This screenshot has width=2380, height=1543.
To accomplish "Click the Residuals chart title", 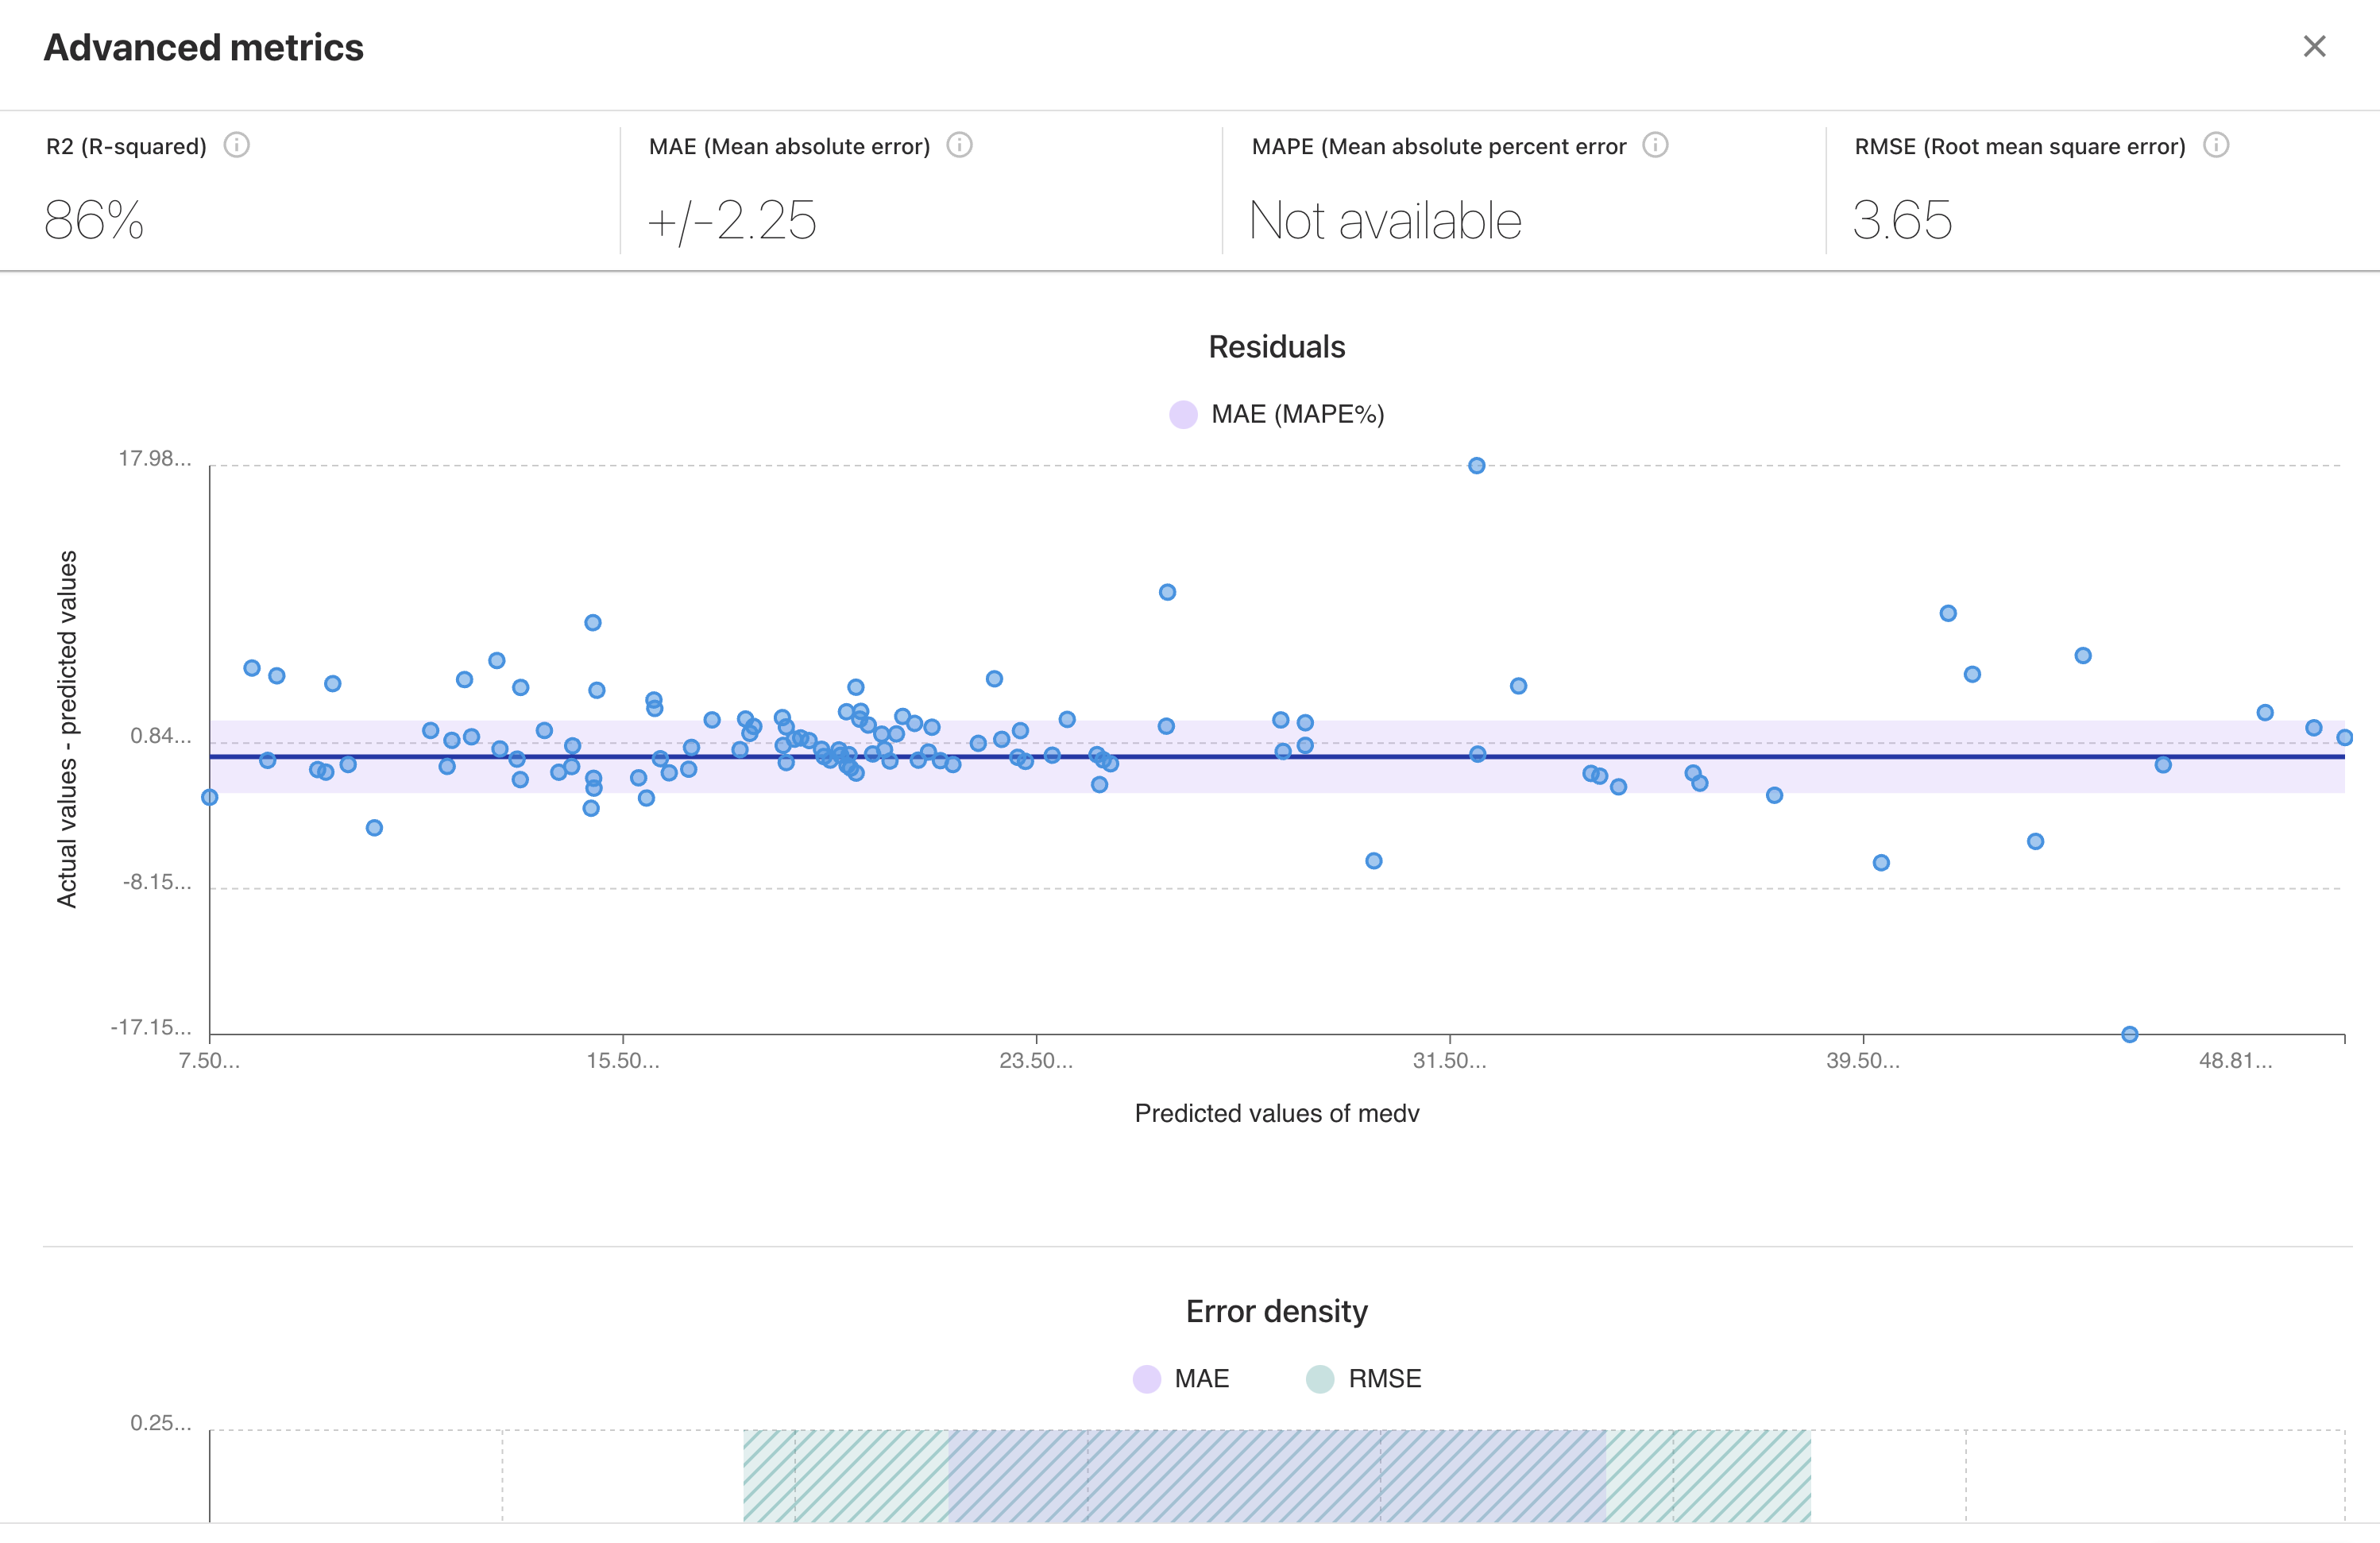I will pos(1276,347).
